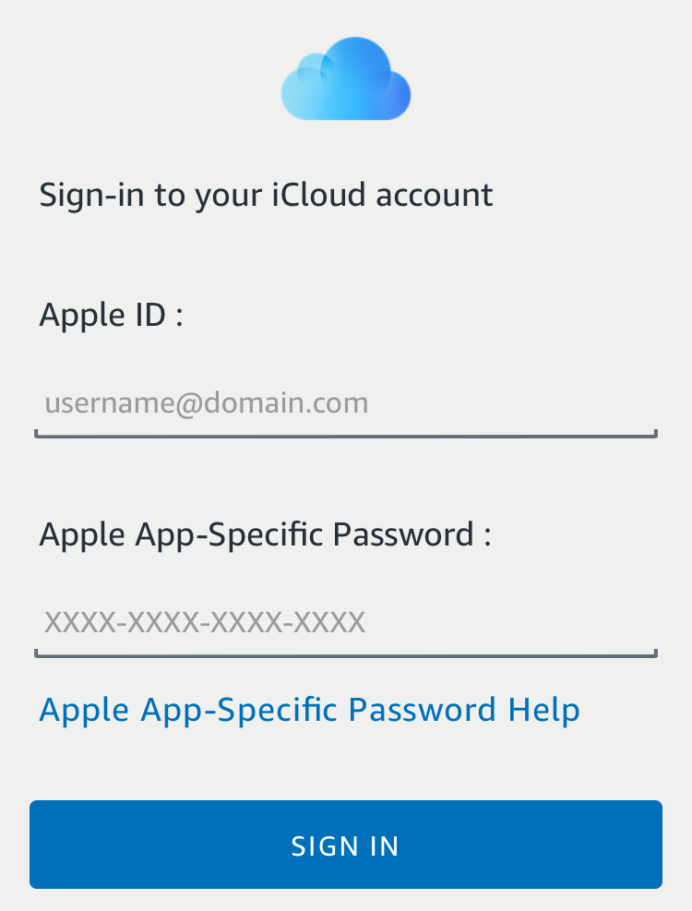
Task: Open Apple App-Specific Password Help link
Action: tap(310, 710)
